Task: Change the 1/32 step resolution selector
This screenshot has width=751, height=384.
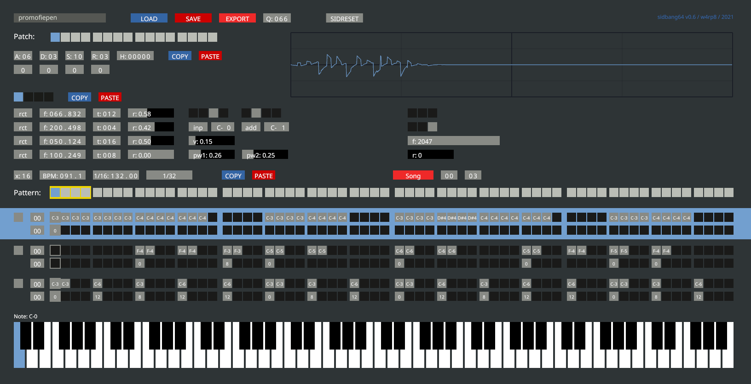Action: click(x=169, y=175)
